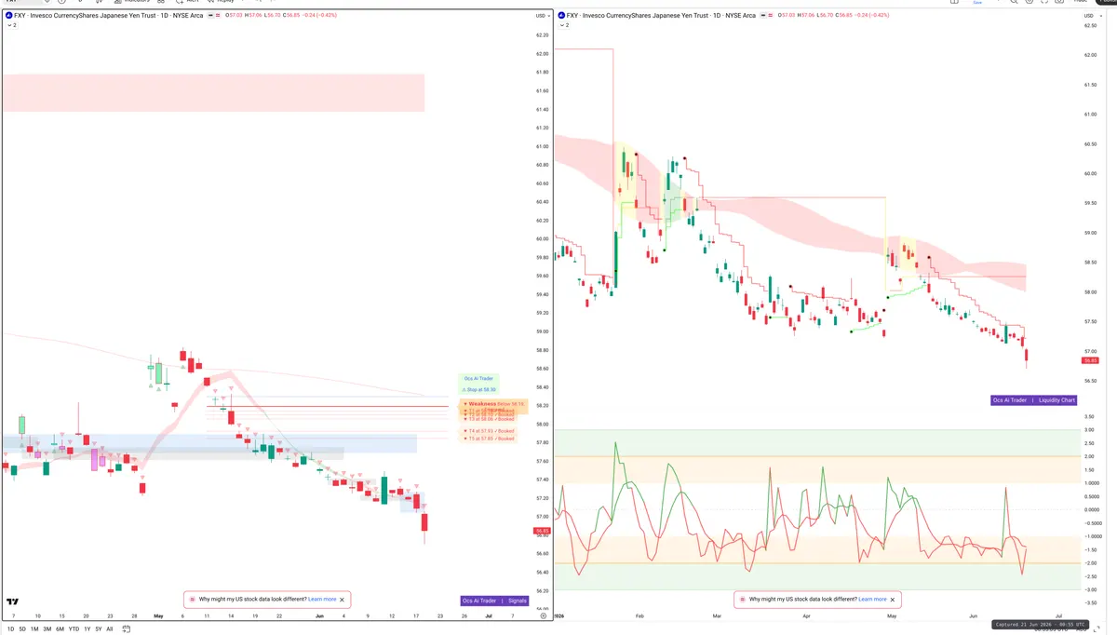
Task: Click the Jun label on left time axis
Action: [x=319, y=616]
